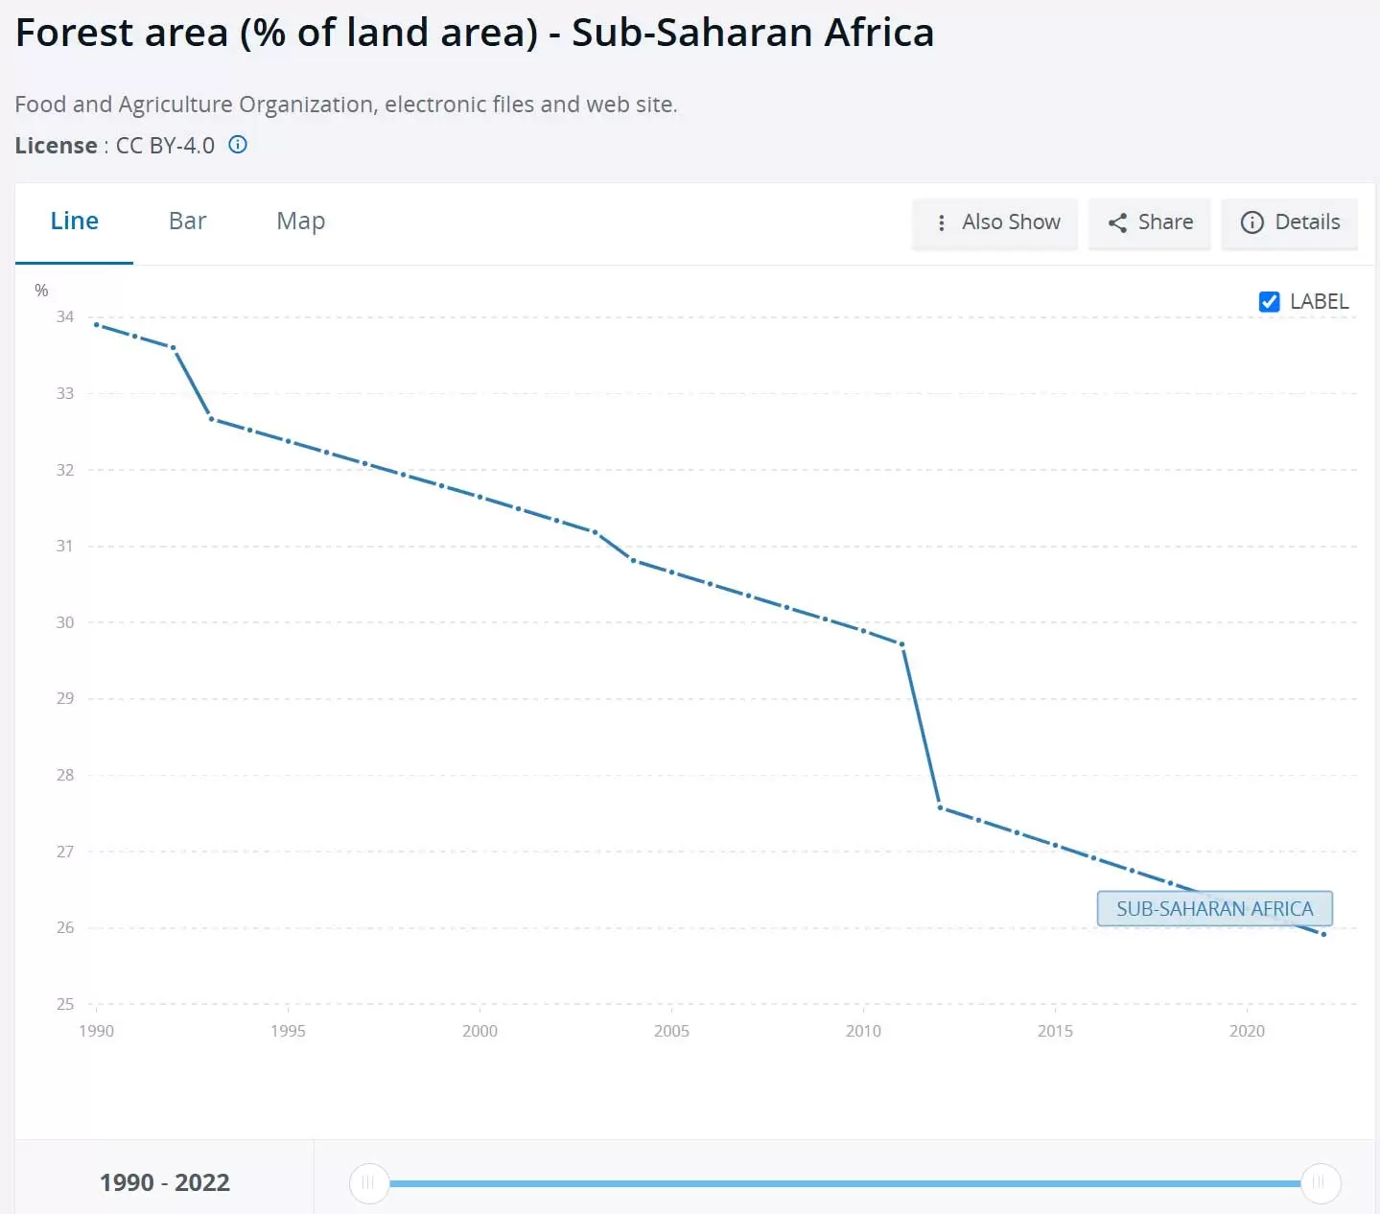Click the 1990 data point on line
The height and width of the screenshot is (1214, 1380).
click(x=97, y=324)
